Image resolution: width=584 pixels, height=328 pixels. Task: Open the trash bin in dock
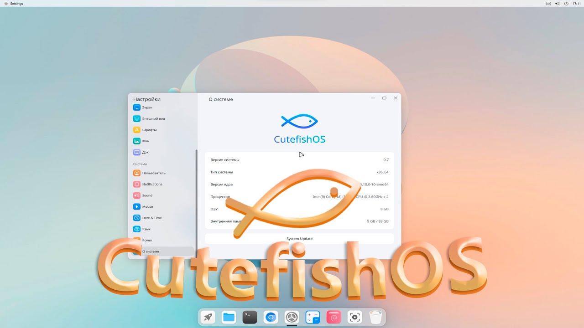pos(375,317)
